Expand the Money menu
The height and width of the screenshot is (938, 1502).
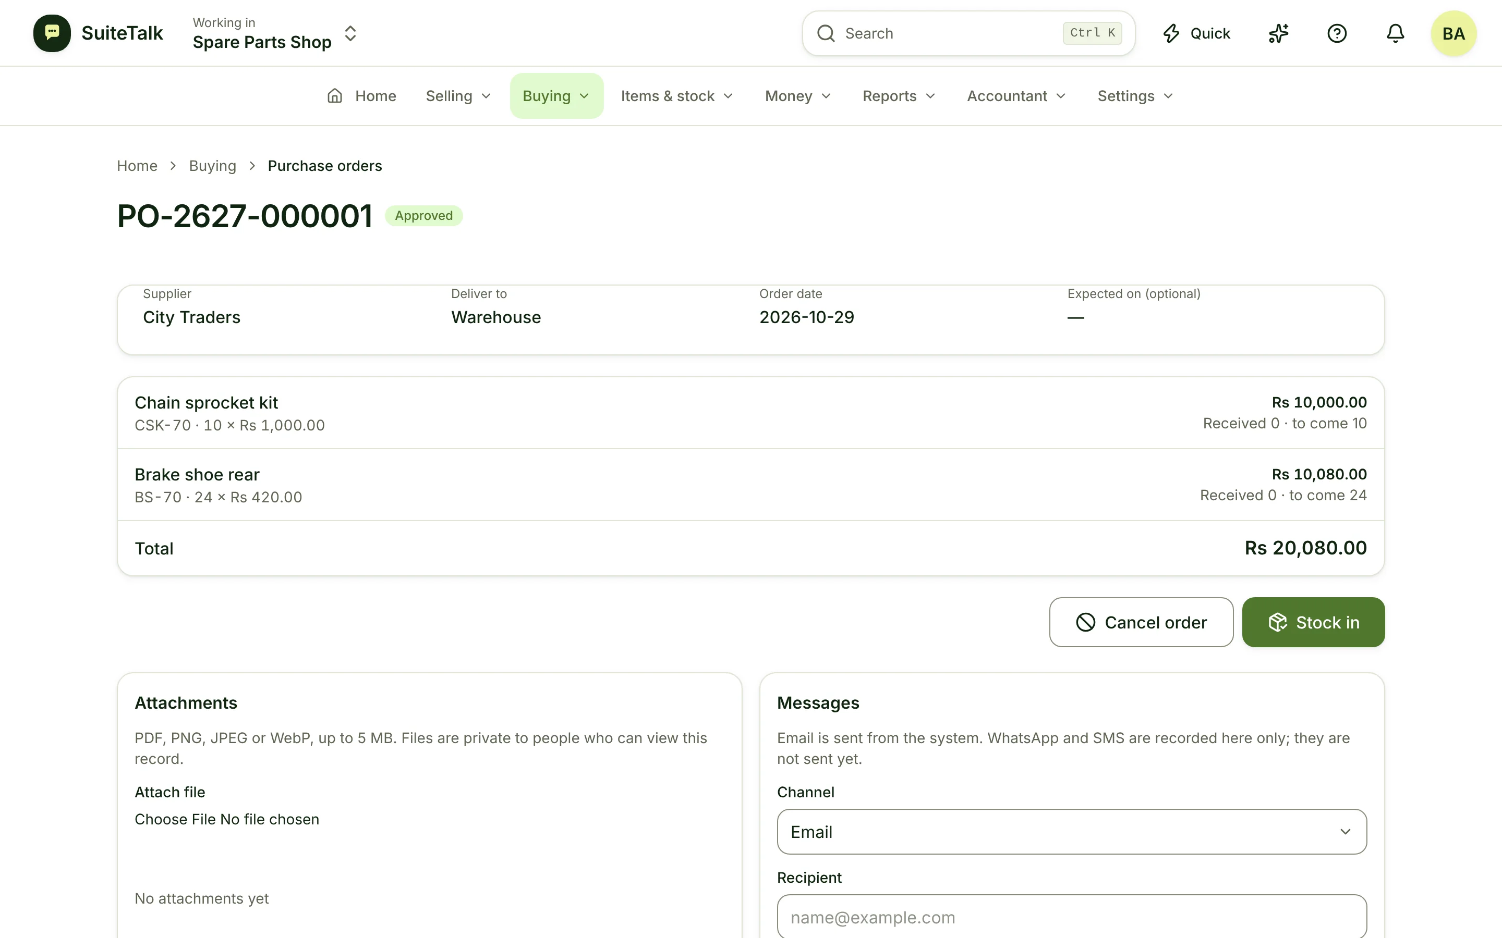[798, 96]
